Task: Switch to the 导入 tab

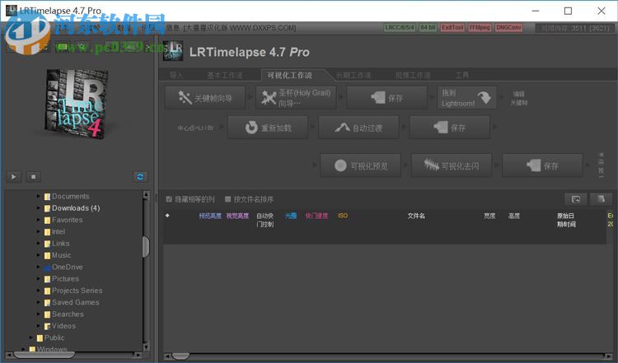Action: [176, 75]
